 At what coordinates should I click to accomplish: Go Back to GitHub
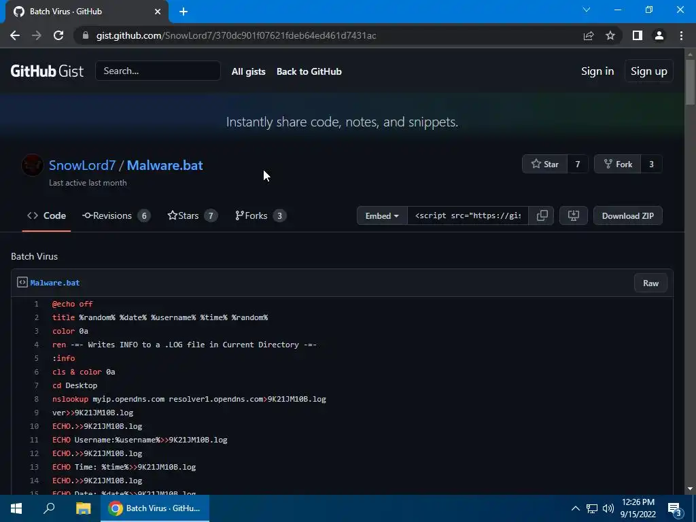point(309,71)
